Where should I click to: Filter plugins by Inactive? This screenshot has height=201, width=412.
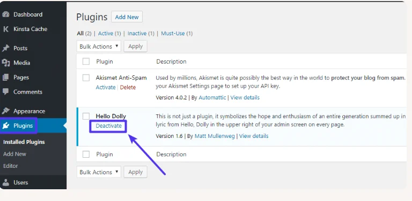(137, 34)
